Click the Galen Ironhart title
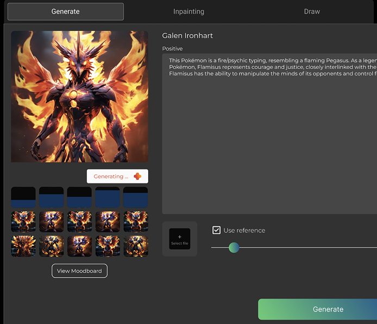The width and height of the screenshot is (377, 324). pyautogui.click(x=187, y=35)
